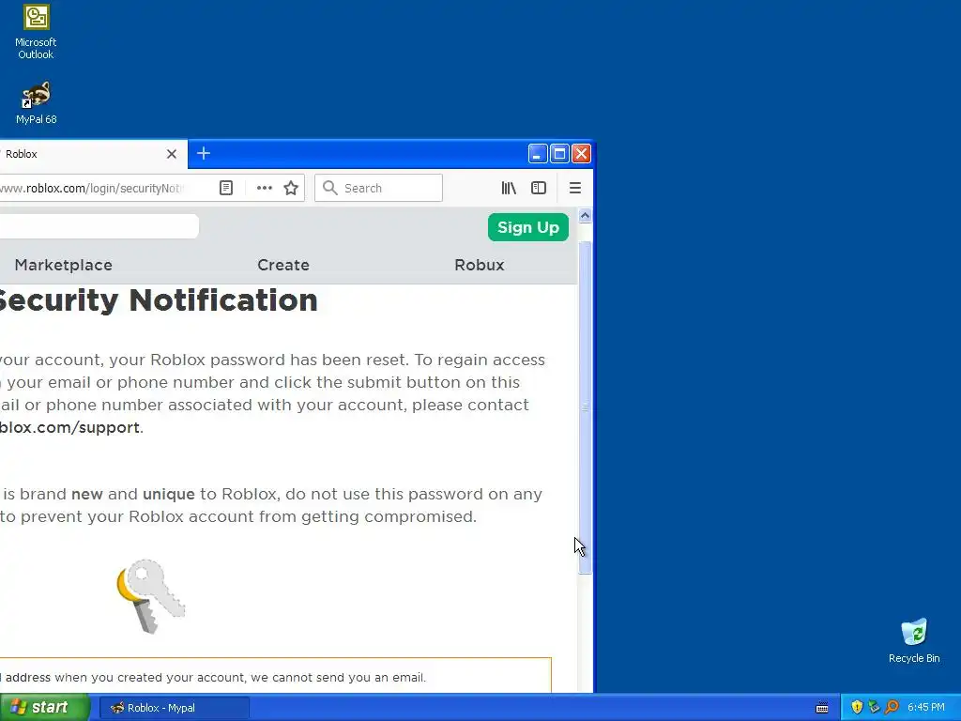Click Roblox - Mypal taskbar button
This screenshot has height=721, width=961.
tap(175, 708)
